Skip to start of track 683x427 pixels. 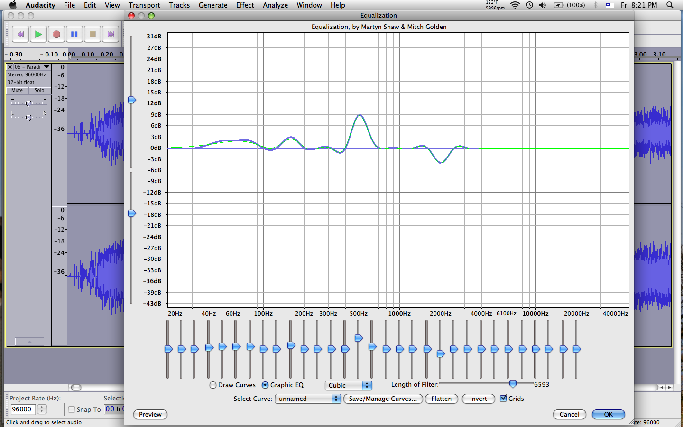(x=20, y=34)
